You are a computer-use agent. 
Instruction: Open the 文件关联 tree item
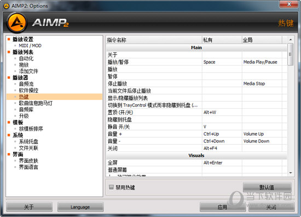[28, 148]
